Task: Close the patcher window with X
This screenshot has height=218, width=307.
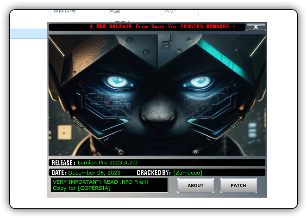Action: point(256,27)
